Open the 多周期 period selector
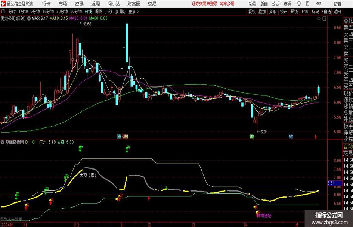Viewport: 353px width, 227px height. pos(121,12)
